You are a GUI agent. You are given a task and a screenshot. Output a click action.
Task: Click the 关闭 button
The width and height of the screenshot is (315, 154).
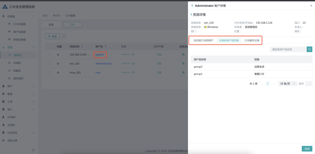tap(307, 149)
